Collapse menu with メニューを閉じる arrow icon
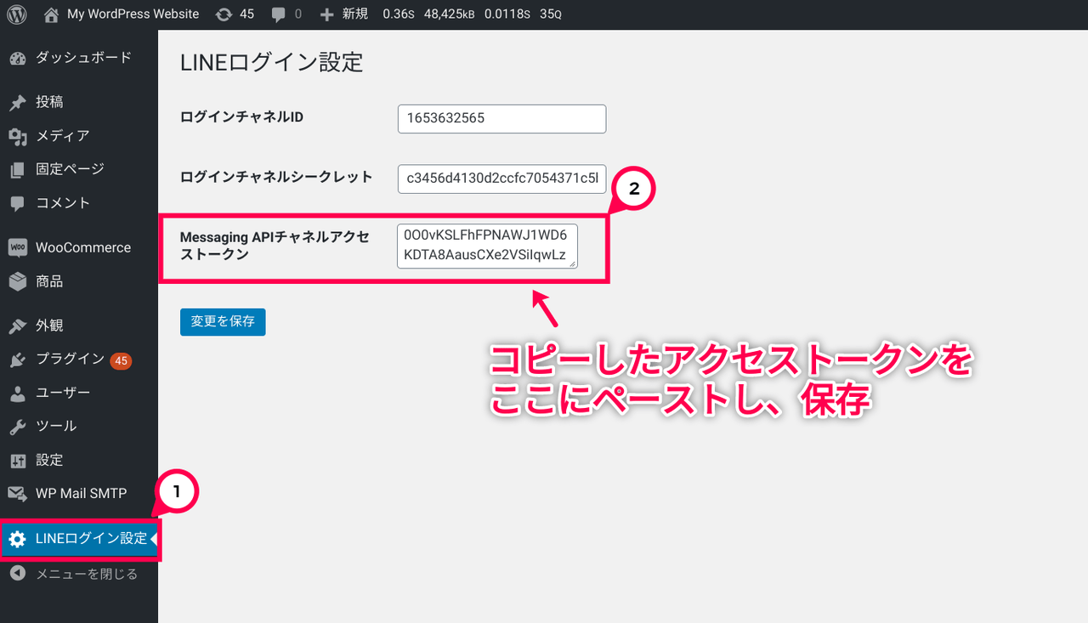This screenshot has width=1088, height=623. pyautogui.click(x=18, y=574)
